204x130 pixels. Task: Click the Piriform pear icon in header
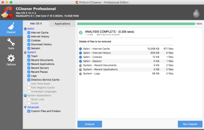coord(196,13)
